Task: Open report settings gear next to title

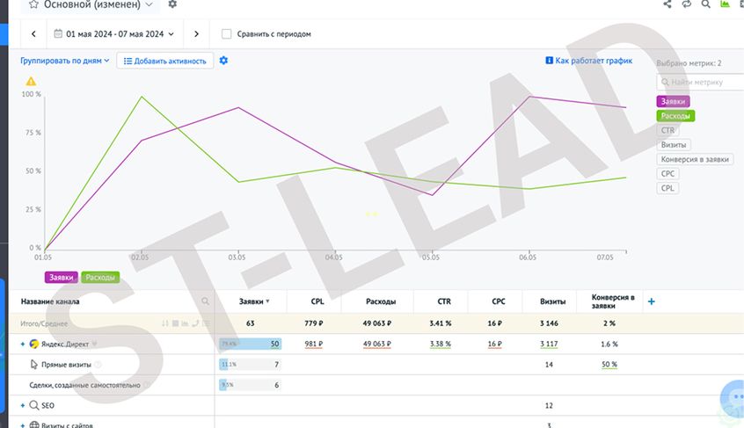Action: click(x=172, y=4)
